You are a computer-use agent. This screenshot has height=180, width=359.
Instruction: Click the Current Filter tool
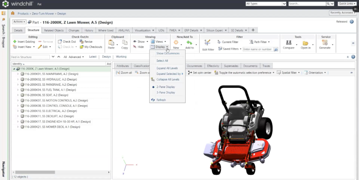pyautogui.click(x=228, y=42)
